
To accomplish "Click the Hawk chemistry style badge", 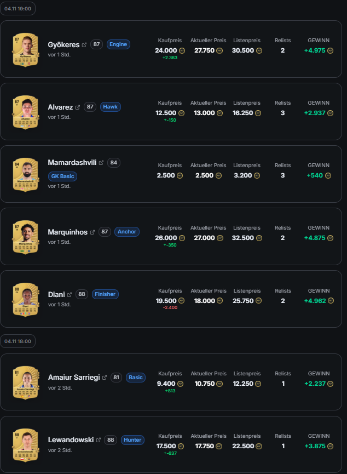I will pyautogui.click(x=110, y=107).
